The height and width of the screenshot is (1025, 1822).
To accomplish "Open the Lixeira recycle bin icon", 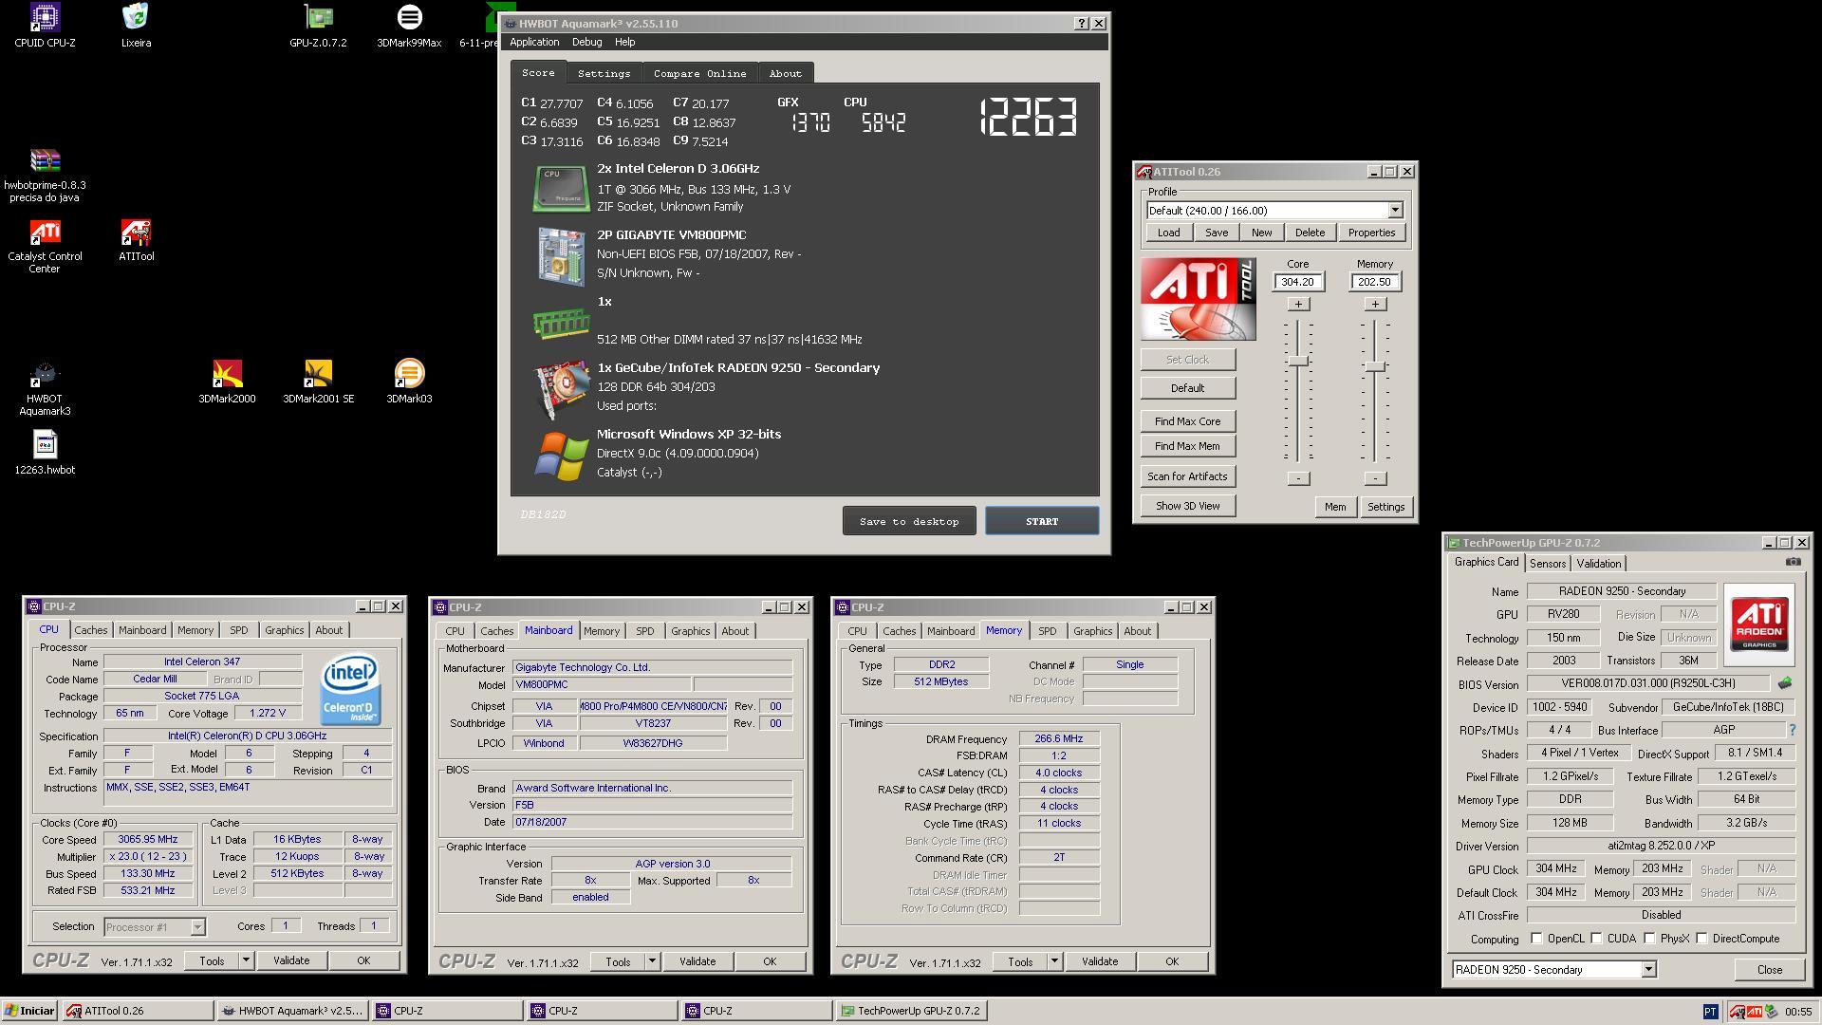I will click(x=136, y=25).
